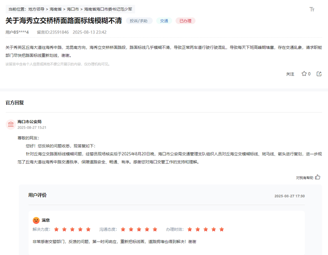Navigate to 海口市 breadcrumb link
328x255 pixels.
point(73,9)
